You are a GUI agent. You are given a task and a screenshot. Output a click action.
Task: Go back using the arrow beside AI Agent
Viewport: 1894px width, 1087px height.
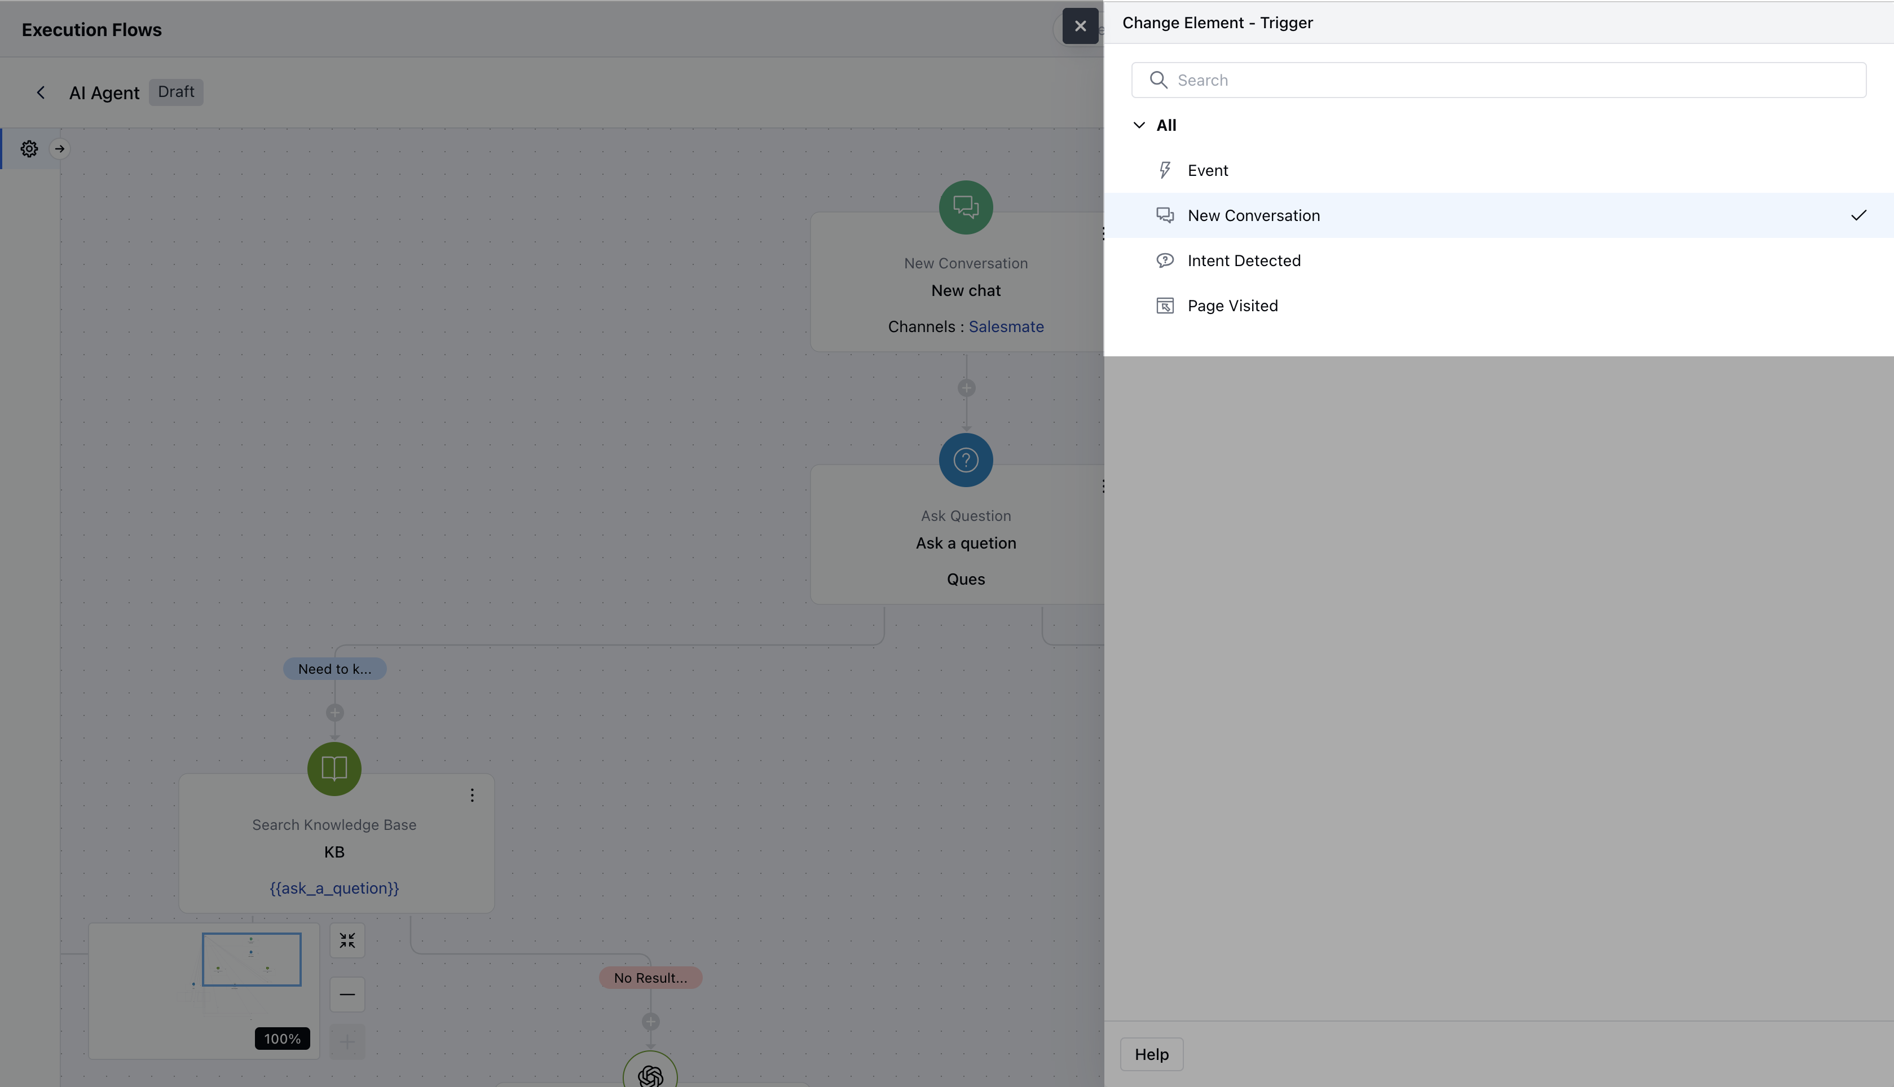pos(41,92)
